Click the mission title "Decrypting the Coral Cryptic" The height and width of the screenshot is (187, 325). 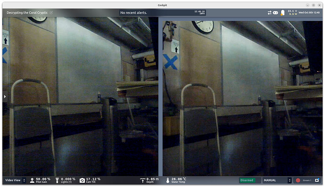tap(27, 13)
